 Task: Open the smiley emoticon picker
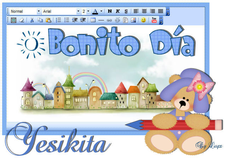(143, 20)
